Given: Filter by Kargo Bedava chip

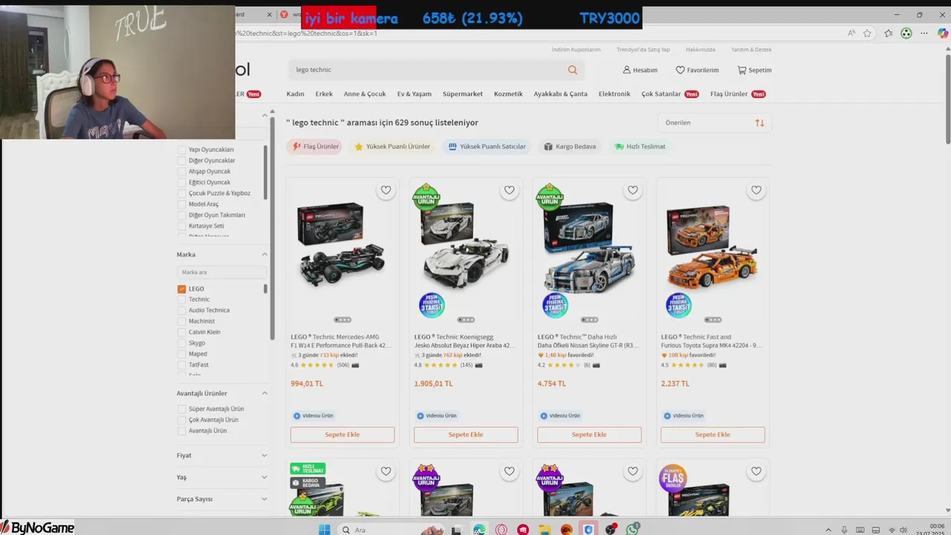Looking at the screenshot, I should pos(570,146).
